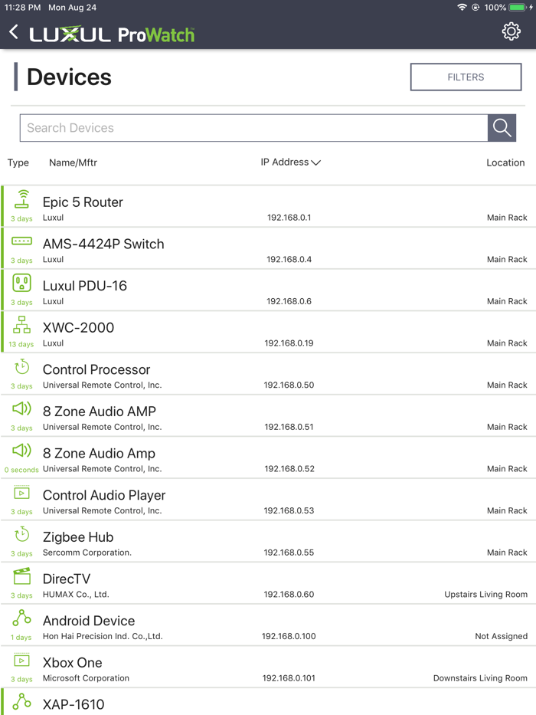Screen dimensions: 536x715
Task: Select IP address 192.168.0.6
Action: pos(289,301)
